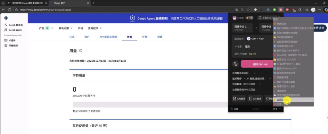Viewport: 328px width, 134px height.
Task: Change translation service GLM-4 Flash
Action: tap(256, 39)
